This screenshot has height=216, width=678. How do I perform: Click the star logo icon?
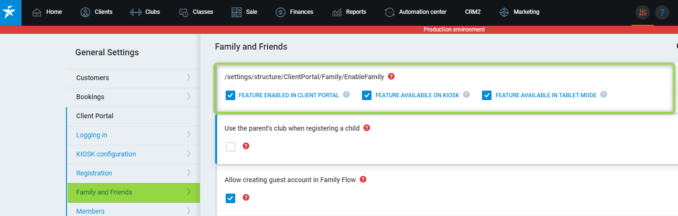click(x=10, y=12)
